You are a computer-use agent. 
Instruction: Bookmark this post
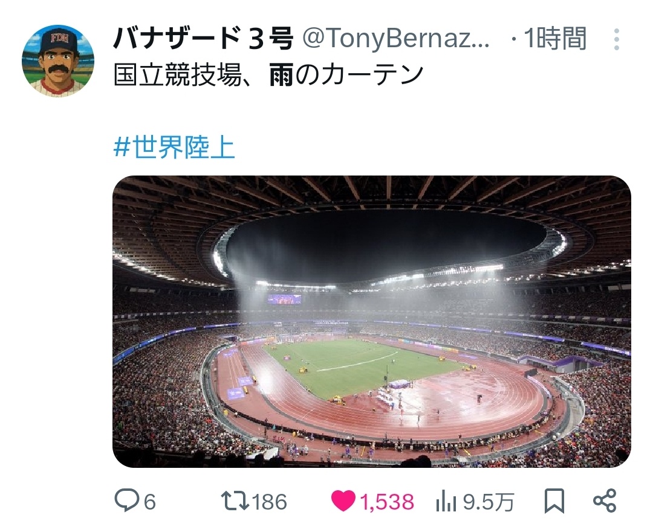pos(554,501)
